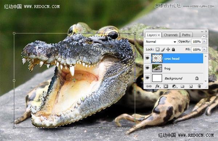218x141 pixels.
Task: Toggle lock image pixels brush icon
Action: (x=163, y=49)
